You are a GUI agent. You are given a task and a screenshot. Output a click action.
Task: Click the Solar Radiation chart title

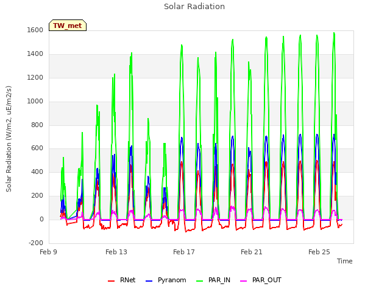pos(194,7)
